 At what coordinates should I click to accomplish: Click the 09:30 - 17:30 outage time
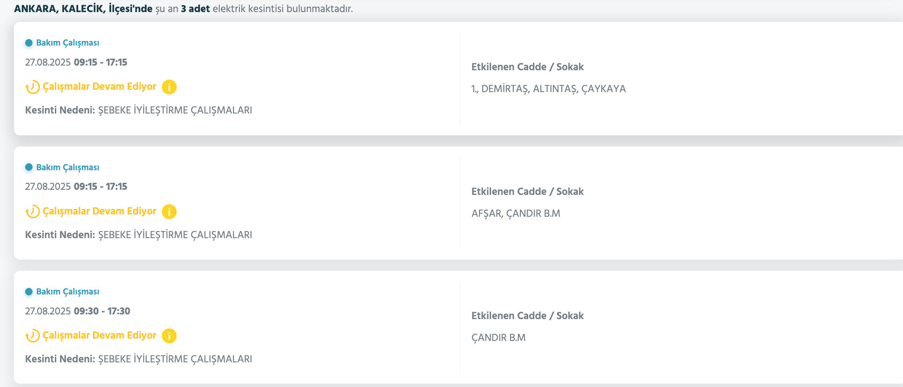coord(102,311)
